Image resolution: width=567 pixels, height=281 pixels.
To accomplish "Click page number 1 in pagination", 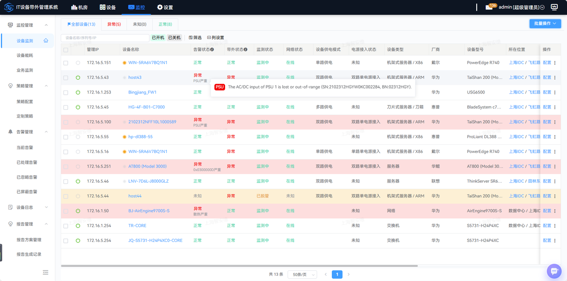I will 337,274.
